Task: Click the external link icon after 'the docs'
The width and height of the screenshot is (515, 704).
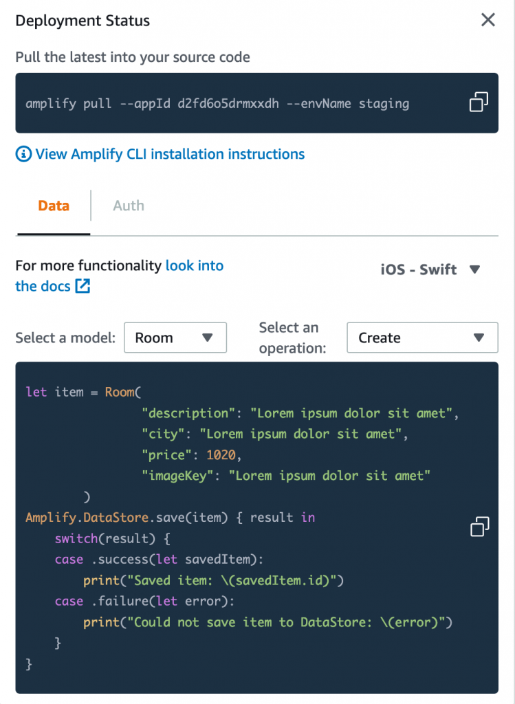Action: point(83,286)
